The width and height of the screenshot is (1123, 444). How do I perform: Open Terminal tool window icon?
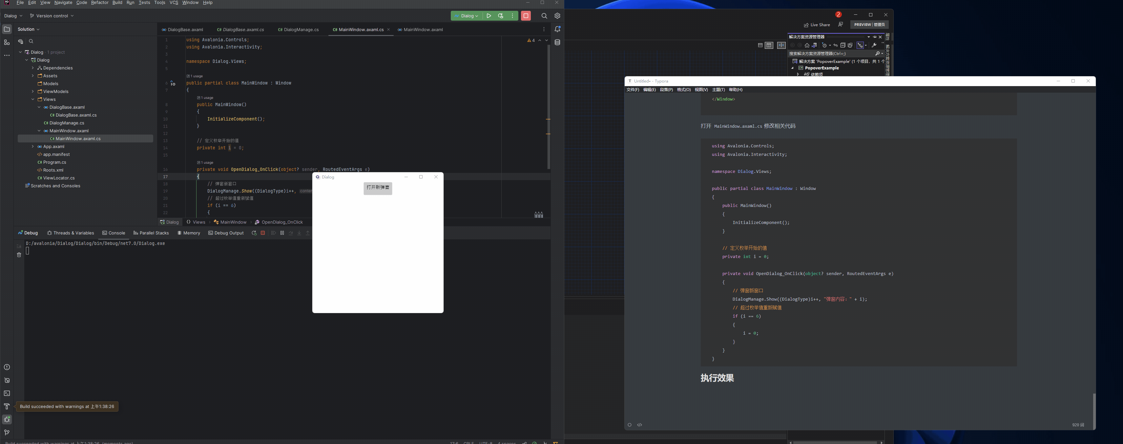coord(7,393)
